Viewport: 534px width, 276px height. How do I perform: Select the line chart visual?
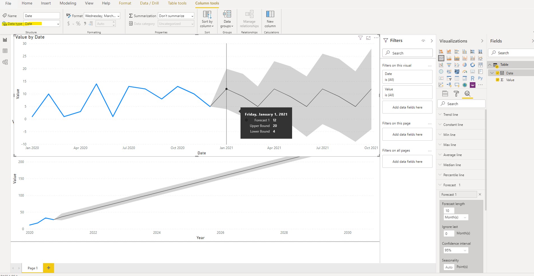(441, 58)
